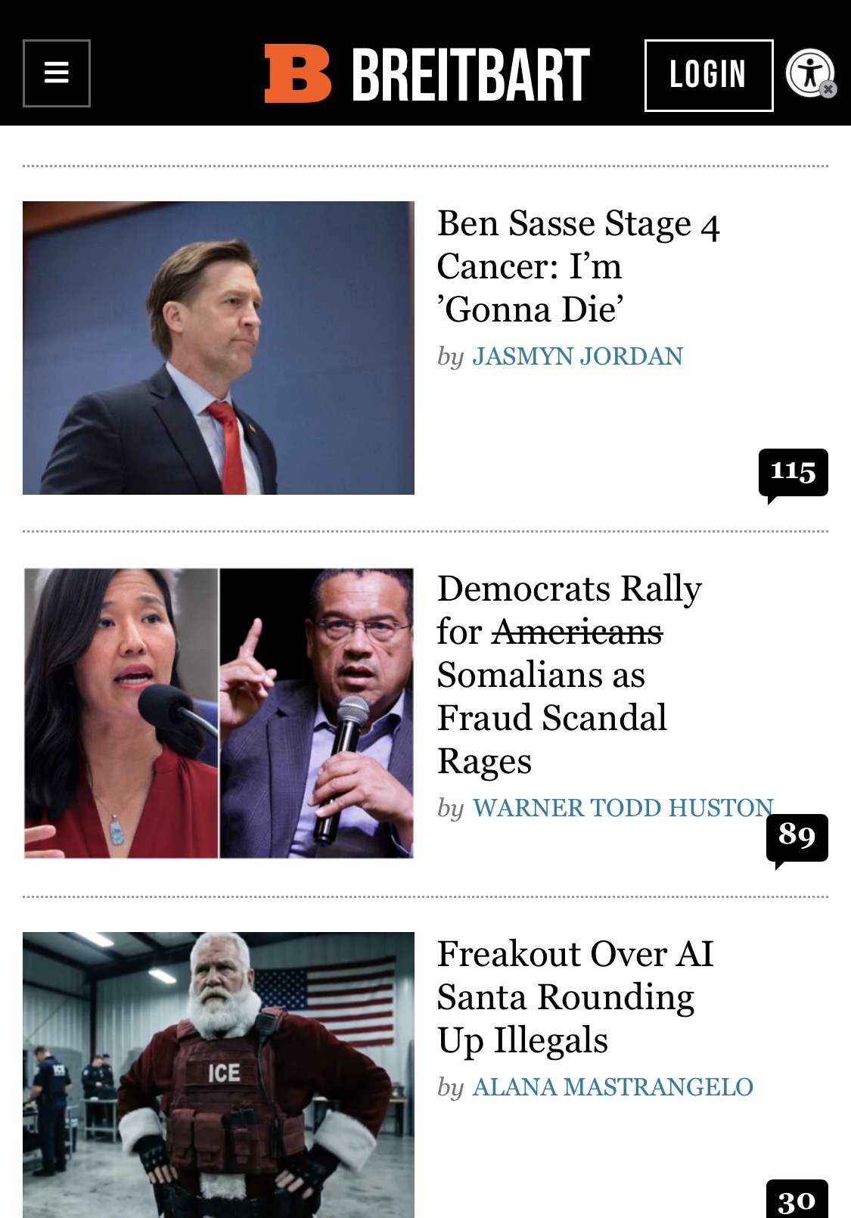
Task: View author Warner Todd Huston's page
Action: click(x=623, y=808)
